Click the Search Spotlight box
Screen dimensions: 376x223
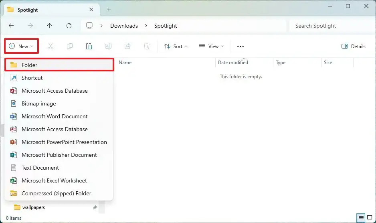(x=332, y=26)
